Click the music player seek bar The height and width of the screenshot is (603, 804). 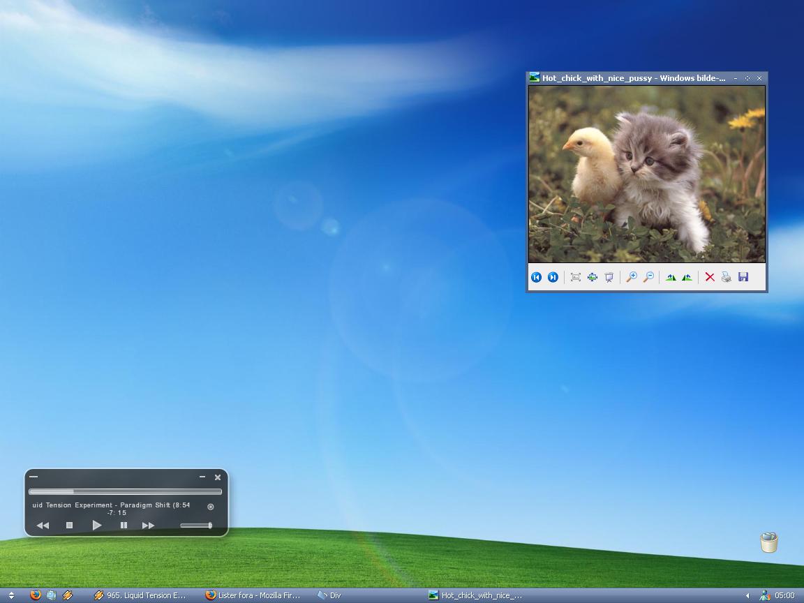click(x=125, y=491)
